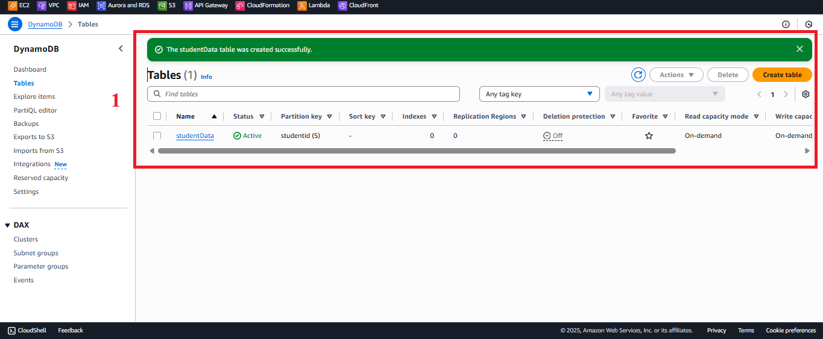Open DAX Parameter groups in sidebar

[x=41, y=266]
